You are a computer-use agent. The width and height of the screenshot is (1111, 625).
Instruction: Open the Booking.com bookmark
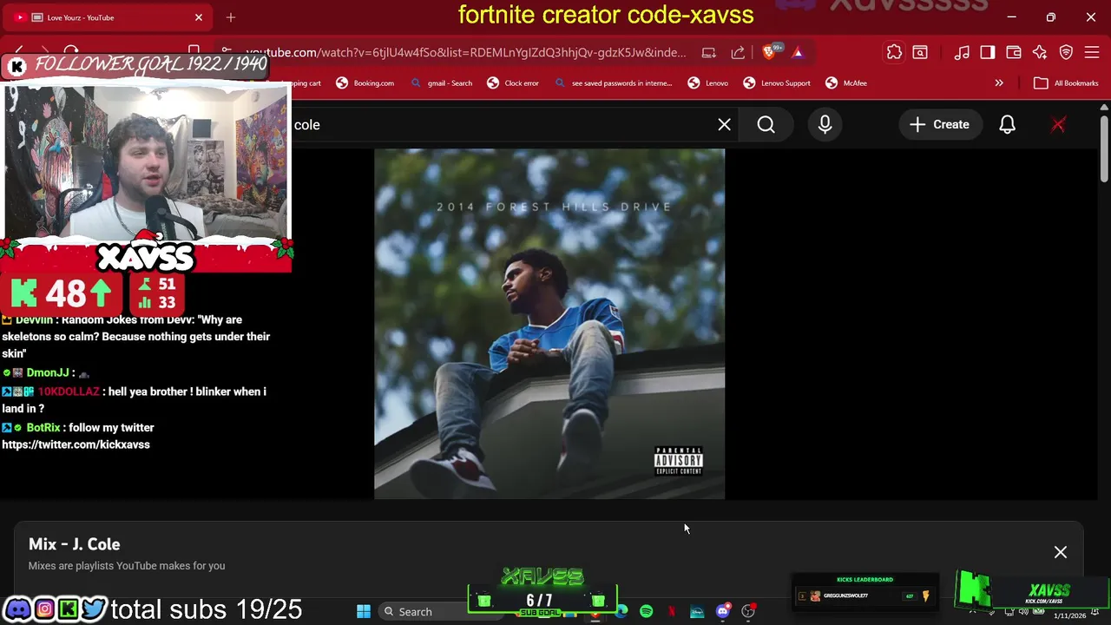pyautogui.click(x=365, y=83)
